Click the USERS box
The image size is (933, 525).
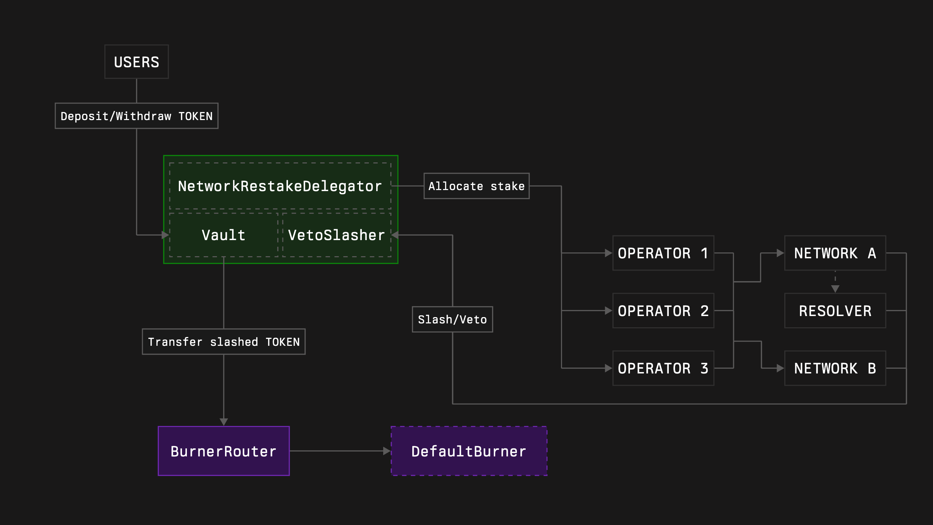tap(136, 62)
